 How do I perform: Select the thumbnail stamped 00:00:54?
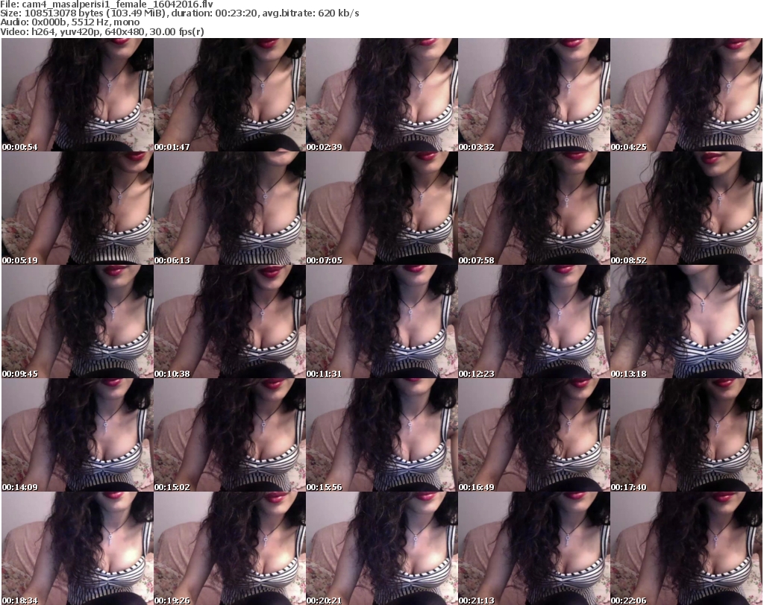coord(78,95)
